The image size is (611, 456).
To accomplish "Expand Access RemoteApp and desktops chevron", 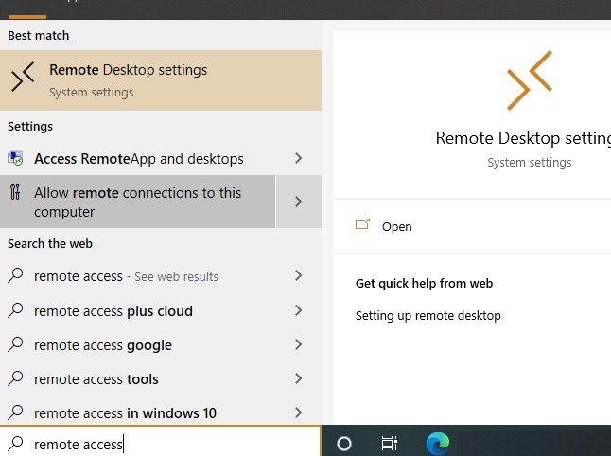I will [x=299, y=158].
